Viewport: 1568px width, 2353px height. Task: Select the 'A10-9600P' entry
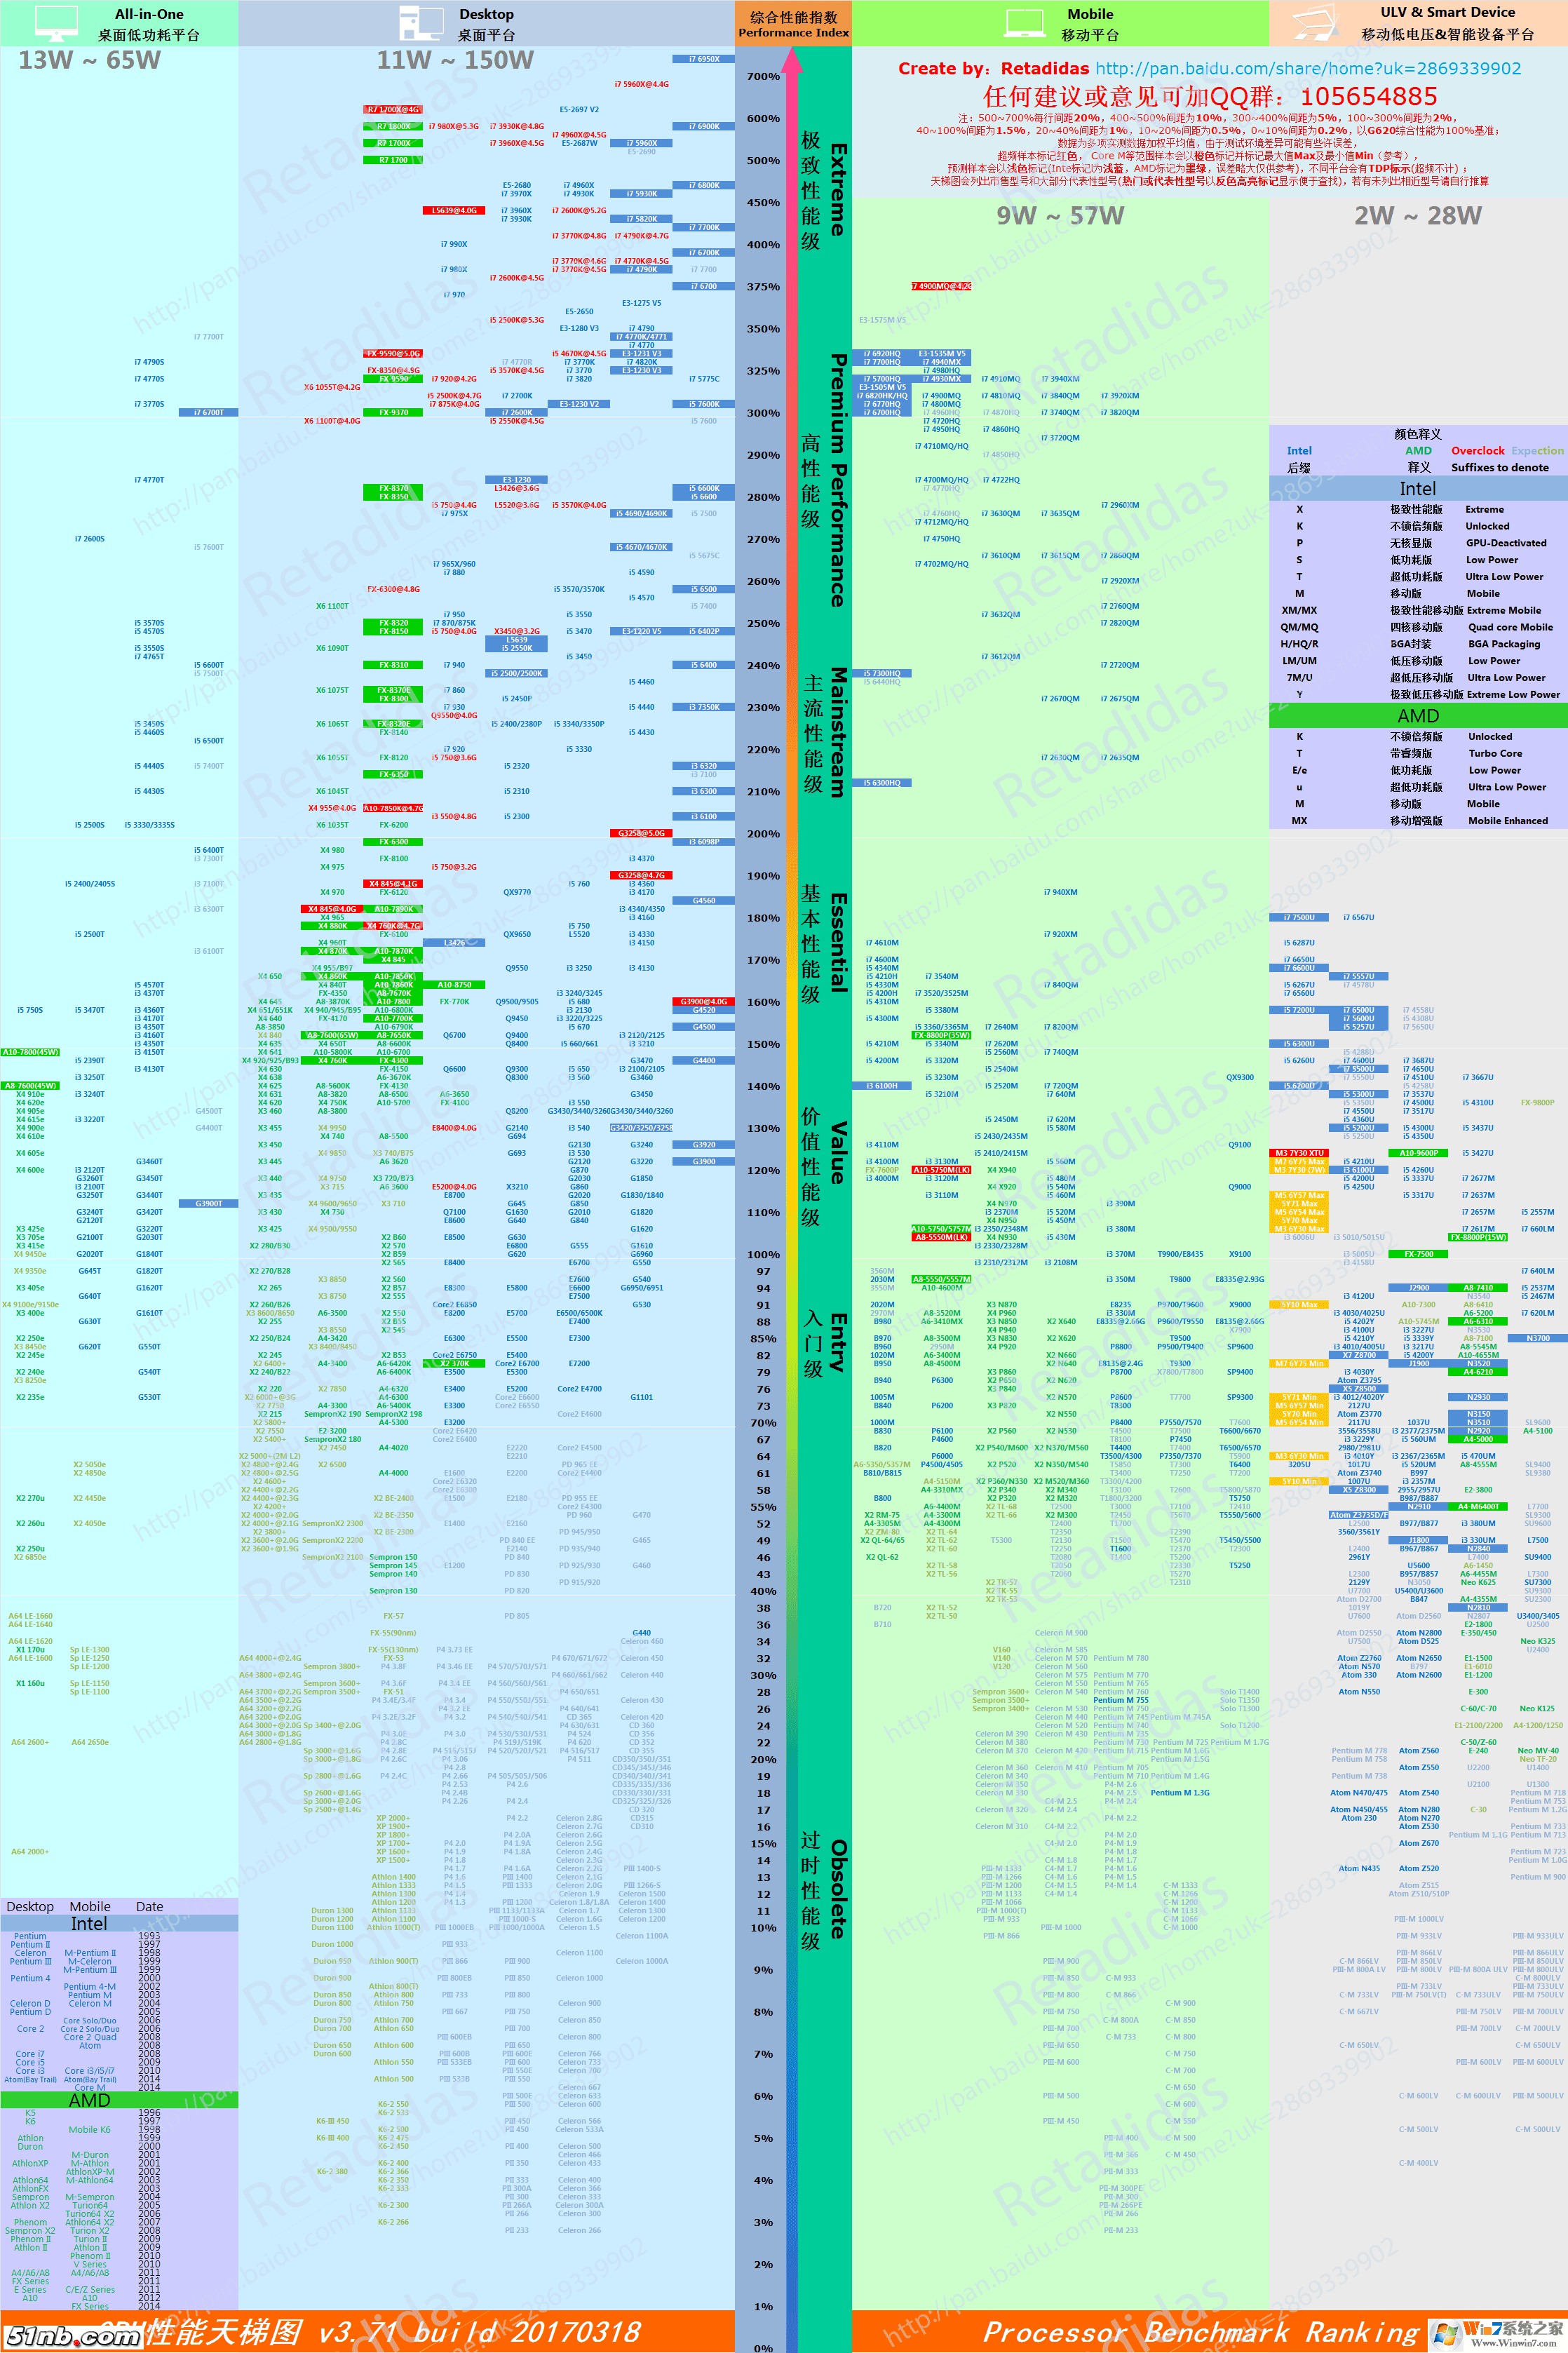pyautogui.click(x=1419, y=1153)
